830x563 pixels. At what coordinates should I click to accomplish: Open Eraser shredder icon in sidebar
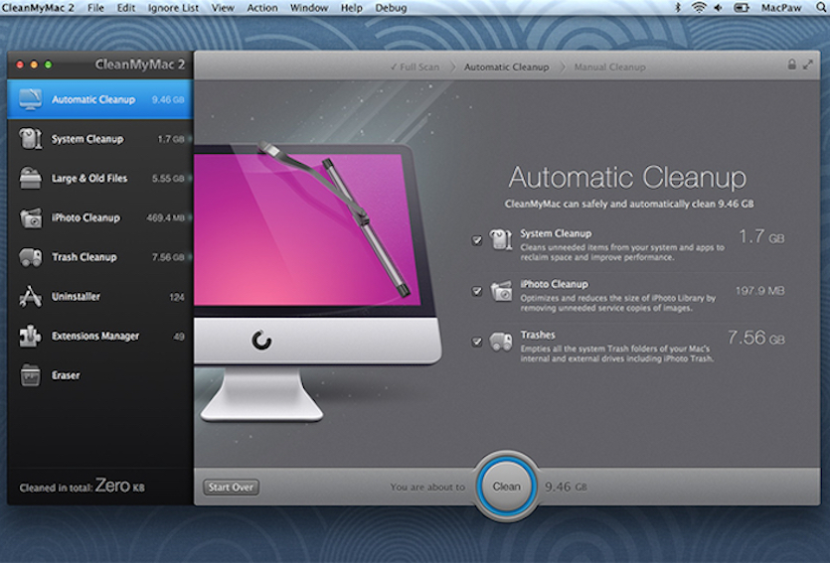pos(30,375)
